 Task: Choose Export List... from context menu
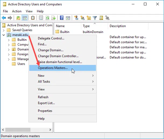pyautogui.click(x=63, y=103)
